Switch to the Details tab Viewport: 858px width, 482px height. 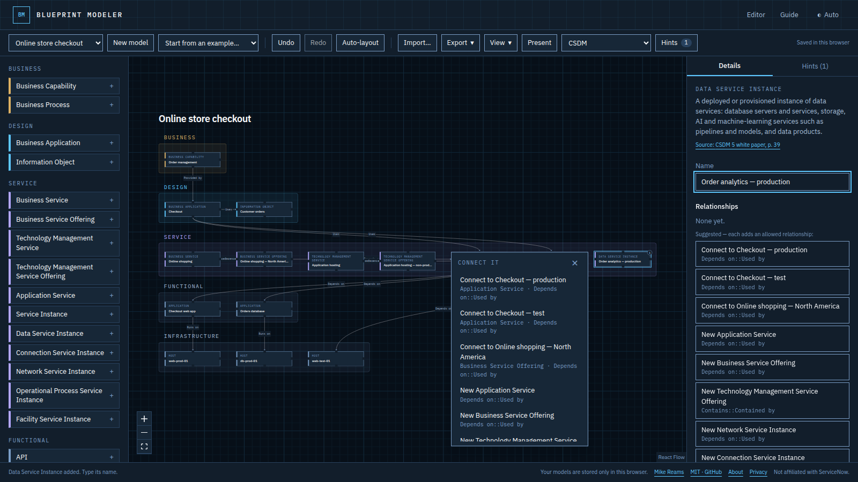click(x=729, y=66)
